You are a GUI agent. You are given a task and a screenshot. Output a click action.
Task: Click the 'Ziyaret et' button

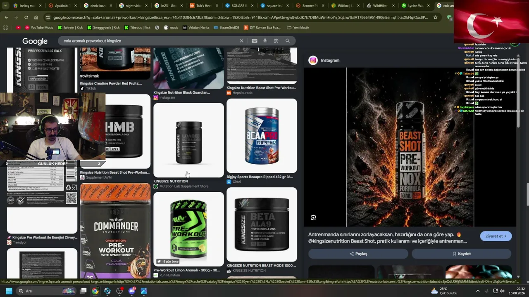pyautogui.click(x=496, y=236)
